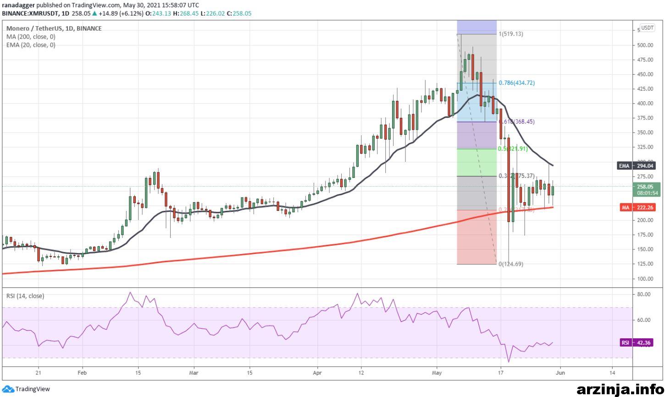Click the 125.00 price axis label

pos(645,264)
